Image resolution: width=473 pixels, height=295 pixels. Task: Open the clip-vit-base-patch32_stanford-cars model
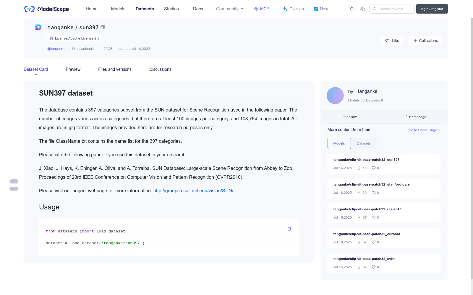coord(372,184)
